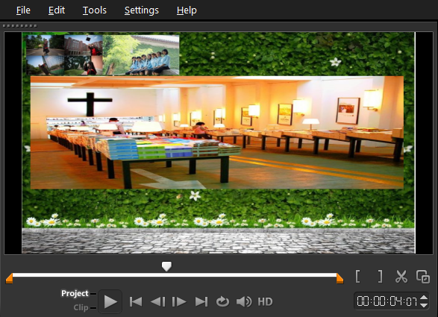Set Mark-in with left bracket icon
Screen dimensions: 438x317
pos(358,277)
